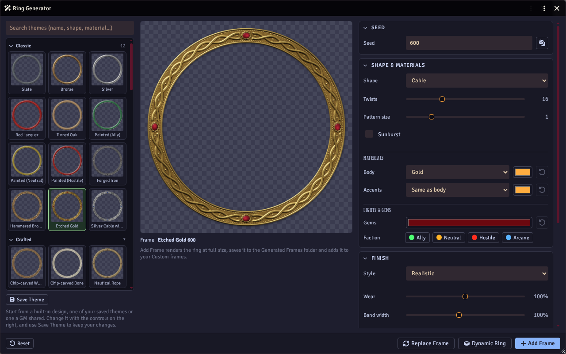Collapse the Crafted themes group
This screenshot has width=566, height=354.
11,240
